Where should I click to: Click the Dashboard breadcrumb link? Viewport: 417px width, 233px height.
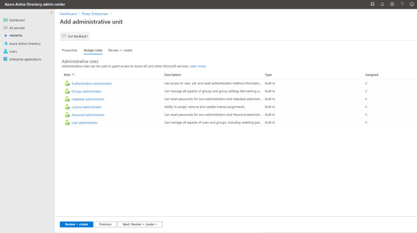[x=68, y=14]
